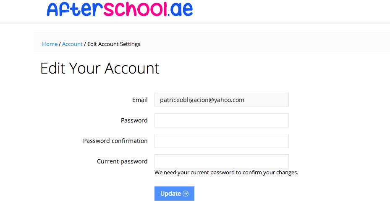Click the circled arrow icon on Update

[x=186, y=194]
